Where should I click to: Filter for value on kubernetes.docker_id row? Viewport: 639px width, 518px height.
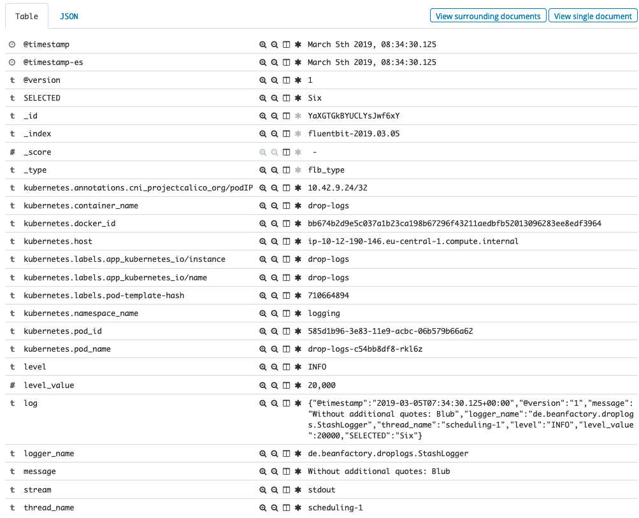[263, 224]
